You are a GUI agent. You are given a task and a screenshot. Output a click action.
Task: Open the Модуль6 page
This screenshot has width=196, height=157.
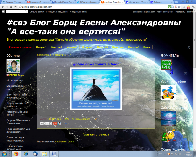(134, 47)
